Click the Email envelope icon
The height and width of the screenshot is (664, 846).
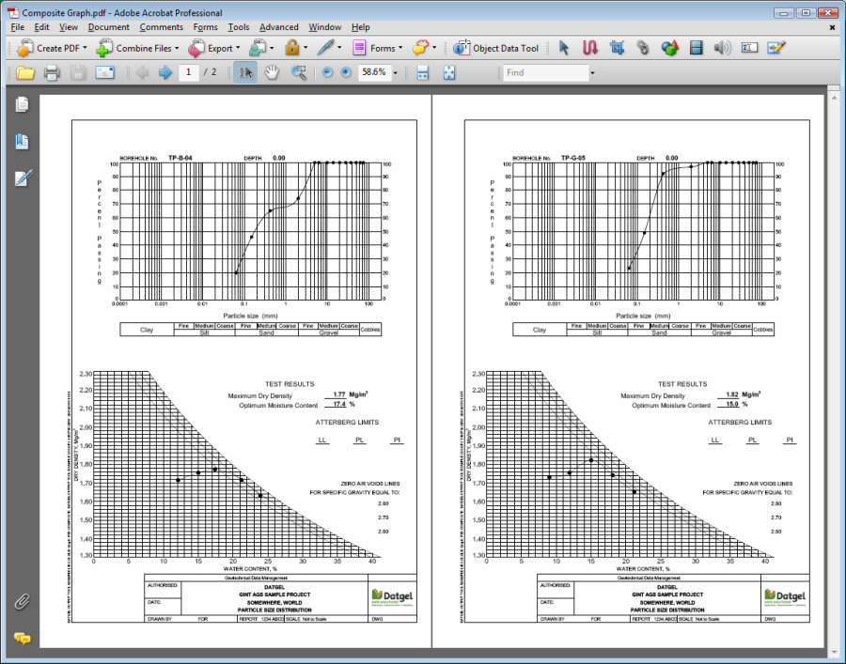(x=104, y=73)
